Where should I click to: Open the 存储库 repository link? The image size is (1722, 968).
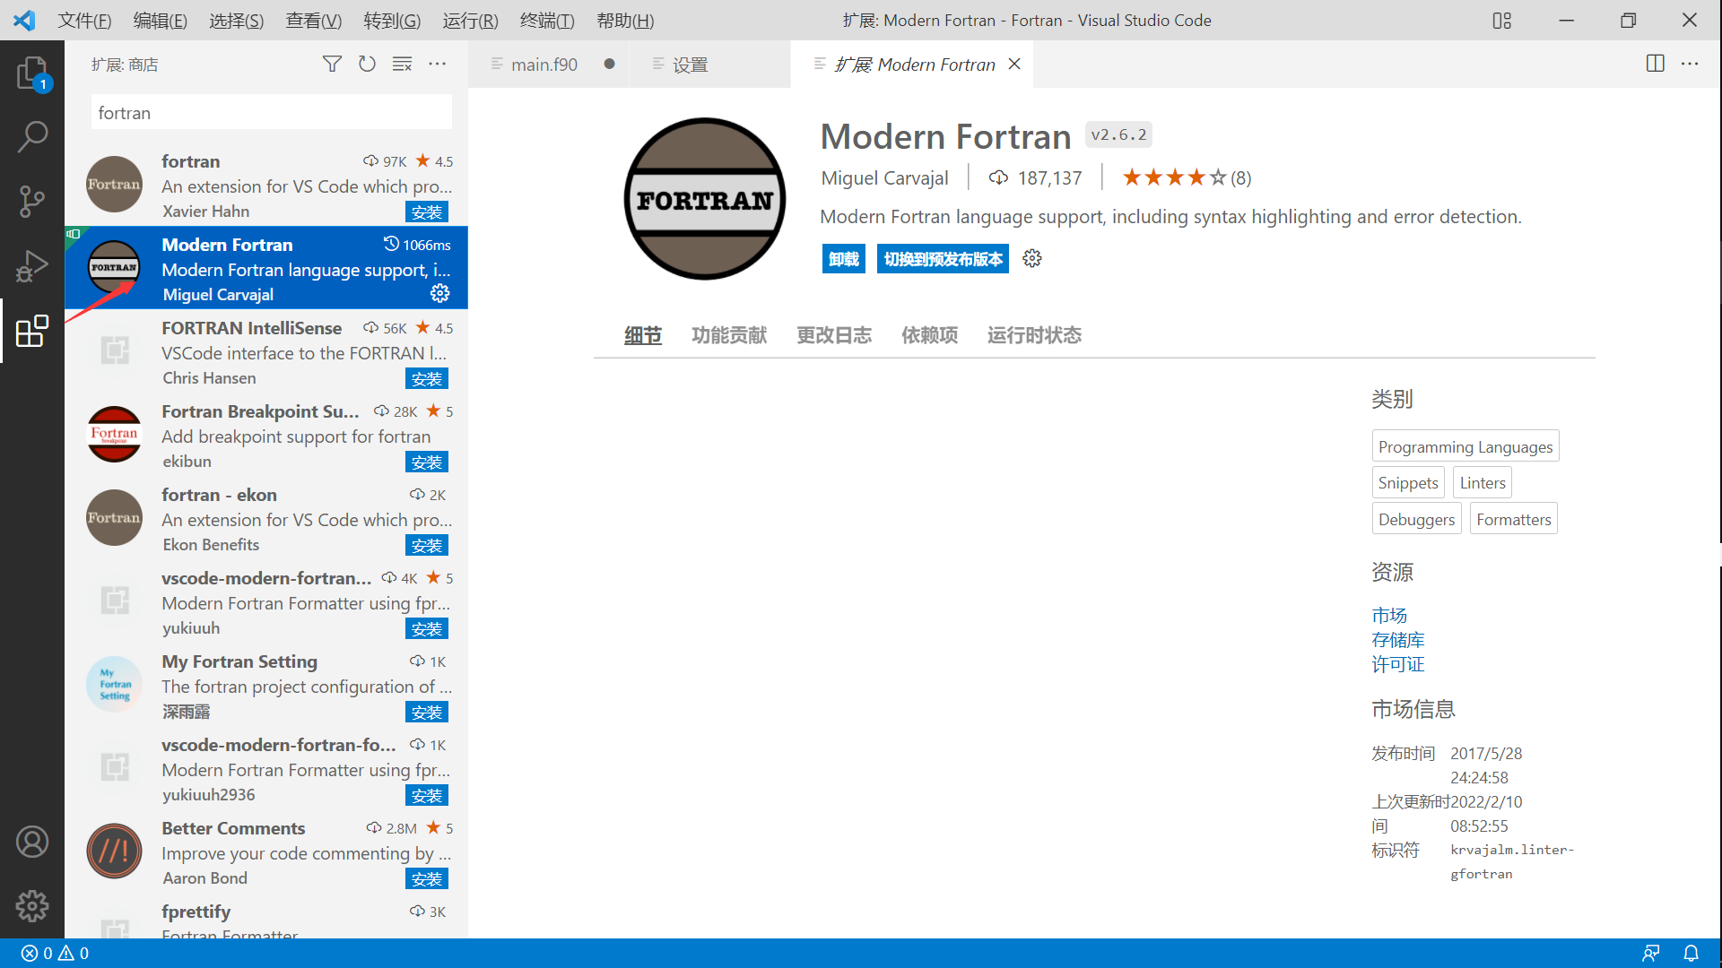coord(1397,640)
